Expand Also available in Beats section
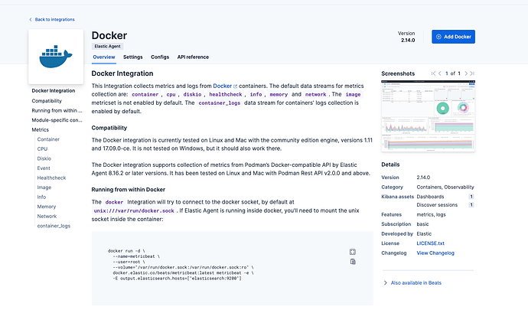The height and width of the screenshot is (313, 528). [x=412, y=283]
